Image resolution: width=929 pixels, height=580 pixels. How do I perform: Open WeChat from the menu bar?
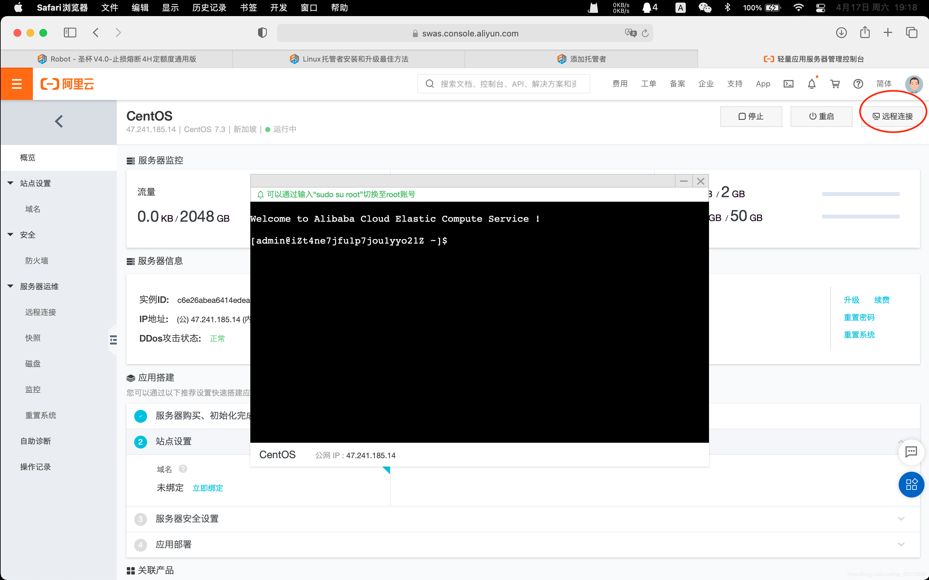[704, 8]
